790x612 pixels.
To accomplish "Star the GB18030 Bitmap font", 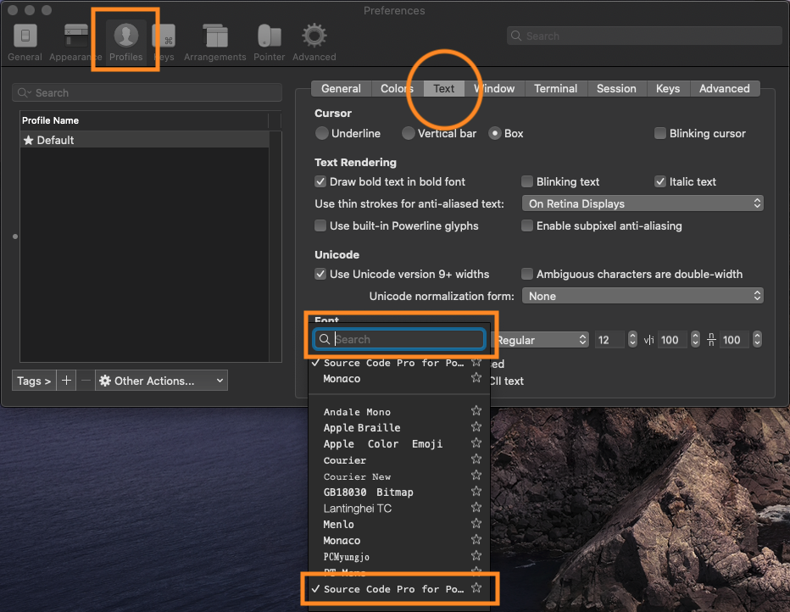I will point(476,492).
